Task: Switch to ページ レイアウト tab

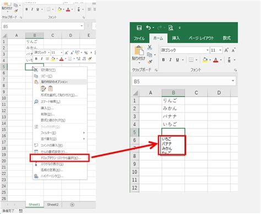Action: [x=201, y=38]
